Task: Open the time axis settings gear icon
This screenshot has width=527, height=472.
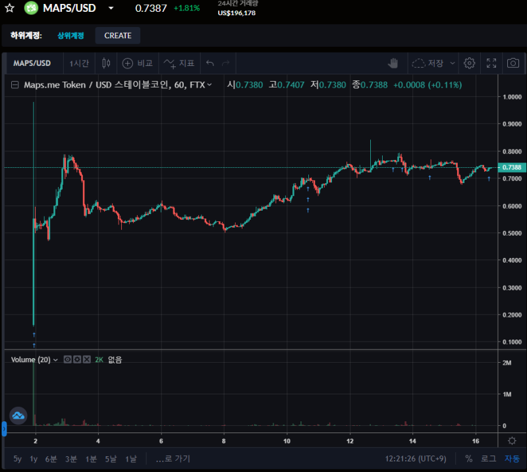Action: click(512, 441)
